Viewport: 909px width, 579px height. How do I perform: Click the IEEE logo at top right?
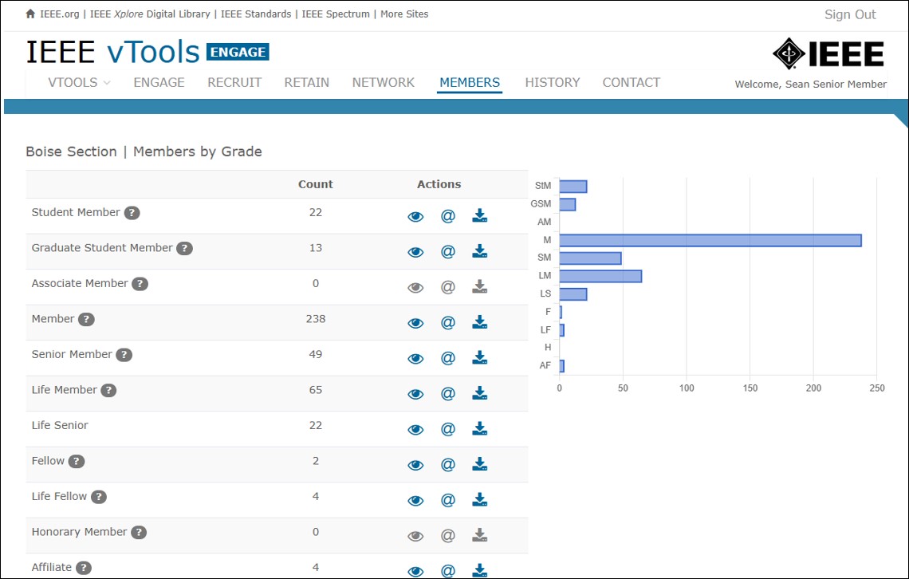tap(828, 54)
